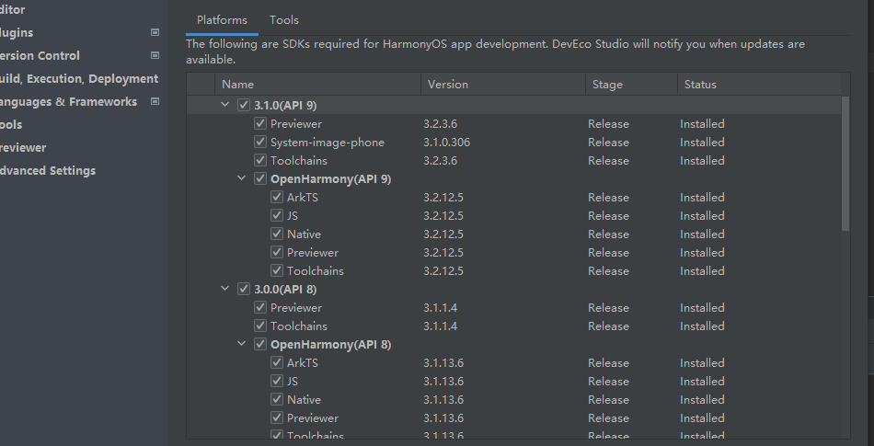This screenshot has width=874, height=446.
Task: Uncheck the 3.1.0(API 9) checkbox
Action: point(244,105)
